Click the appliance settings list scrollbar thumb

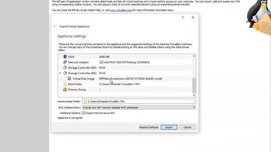pyautogui.click(x=194, y=85)
